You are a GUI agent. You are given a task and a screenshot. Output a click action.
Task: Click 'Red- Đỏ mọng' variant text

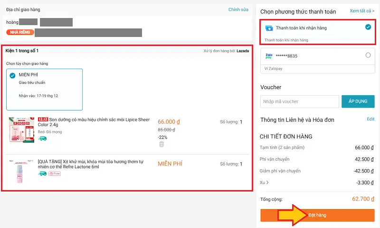coord(50,132)
